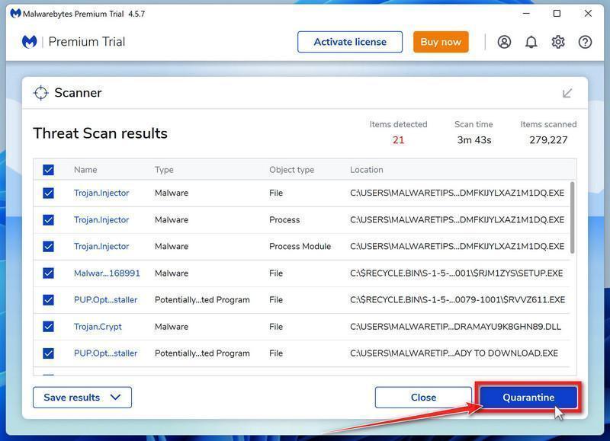Collapse the Scanner panel with the arrow icon
This screenshot has width=610, height=441.
567,93
